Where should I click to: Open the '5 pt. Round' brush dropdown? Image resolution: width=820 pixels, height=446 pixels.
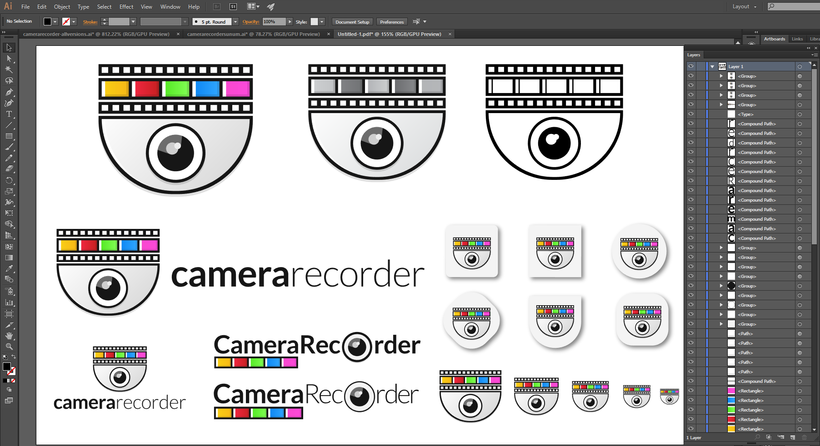(235, 21)
